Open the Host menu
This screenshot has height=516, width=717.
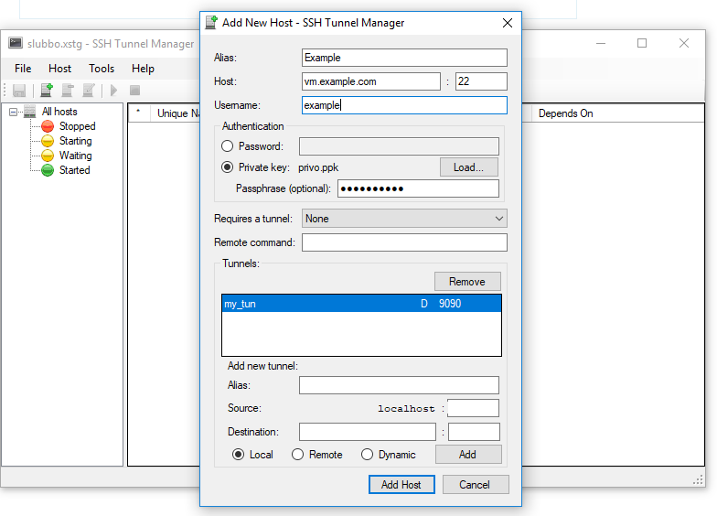(60, 69)
